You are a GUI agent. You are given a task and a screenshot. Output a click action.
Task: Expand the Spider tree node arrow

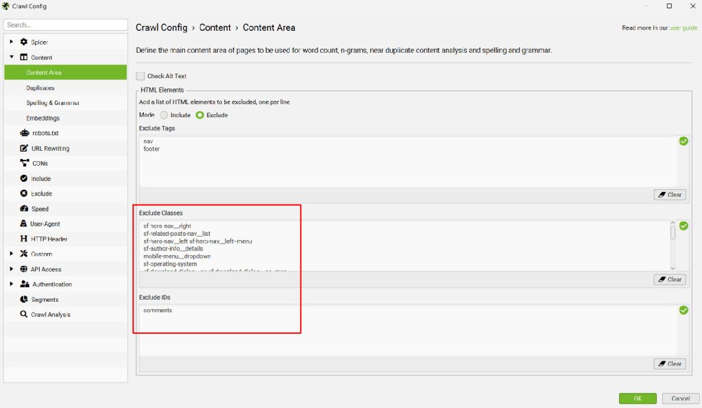tap(11, 42)
